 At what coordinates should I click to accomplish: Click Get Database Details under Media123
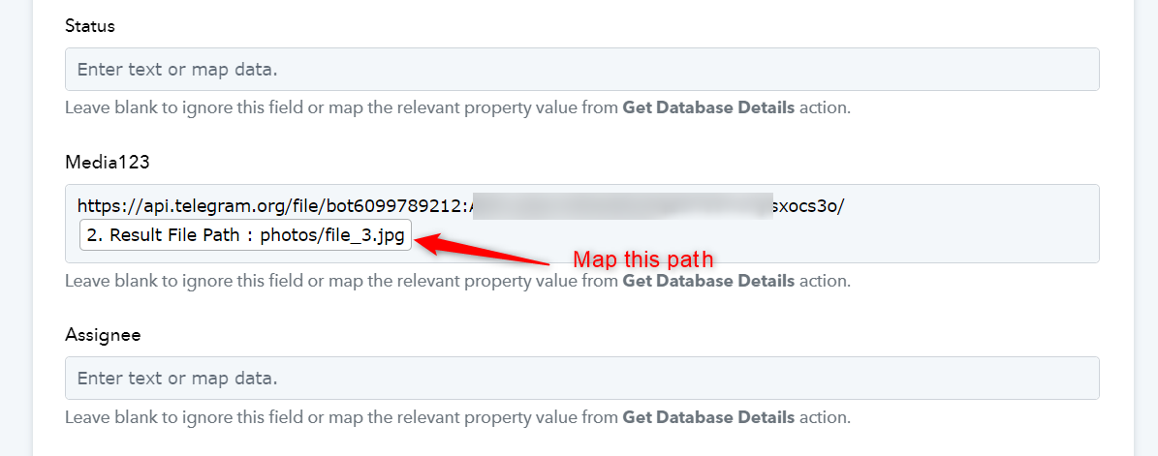tap(708, 281)
